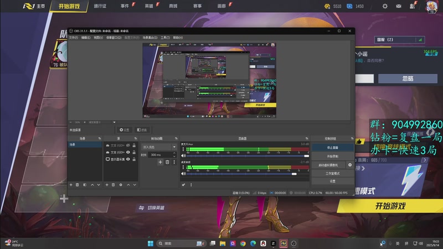Toggle visibility of the first 文本 (GDI+) source
Screen dimensions: 443x249
pyautogui.click(x=128, y=146)
